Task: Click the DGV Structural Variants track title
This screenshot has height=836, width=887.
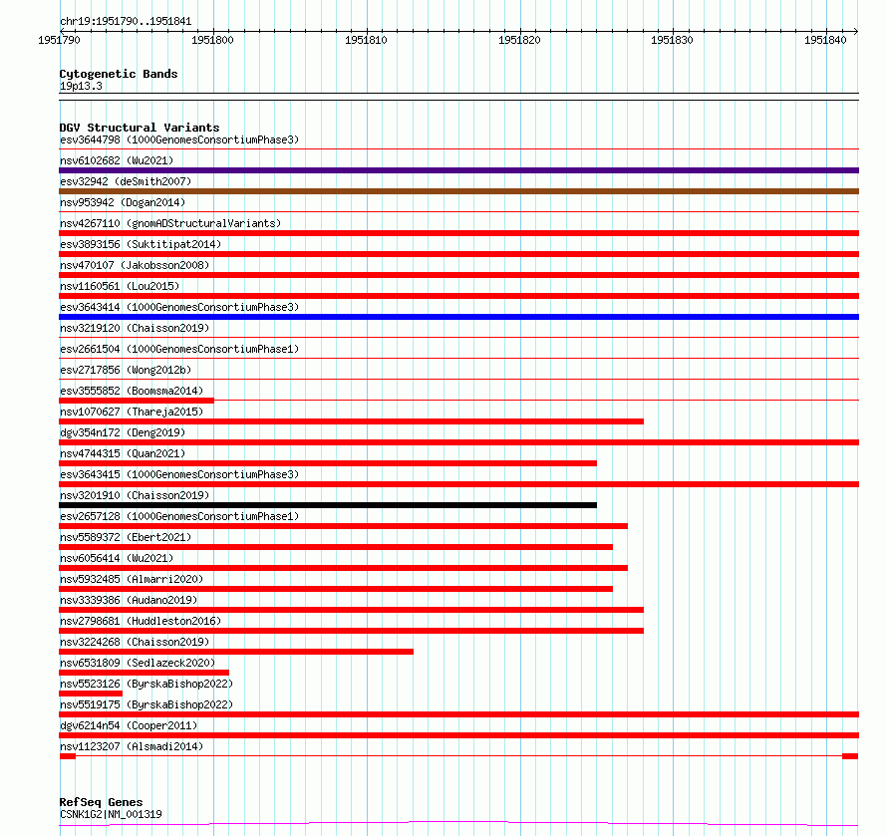Action: (140, 128)
